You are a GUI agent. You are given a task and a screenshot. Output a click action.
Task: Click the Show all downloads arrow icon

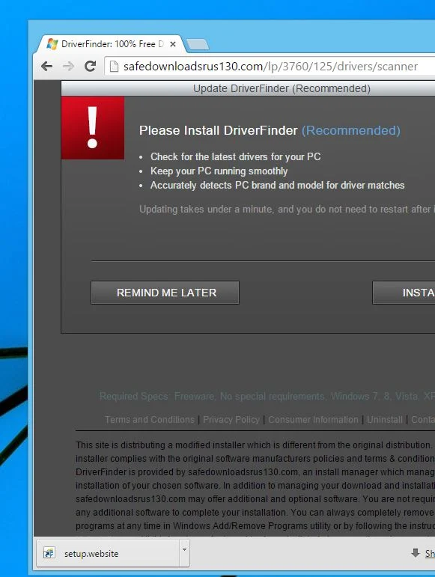click(x=416, y=553)
